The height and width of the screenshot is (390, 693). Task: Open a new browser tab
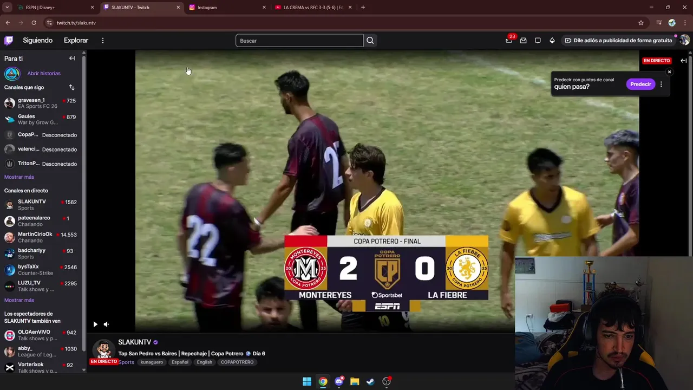363,8
